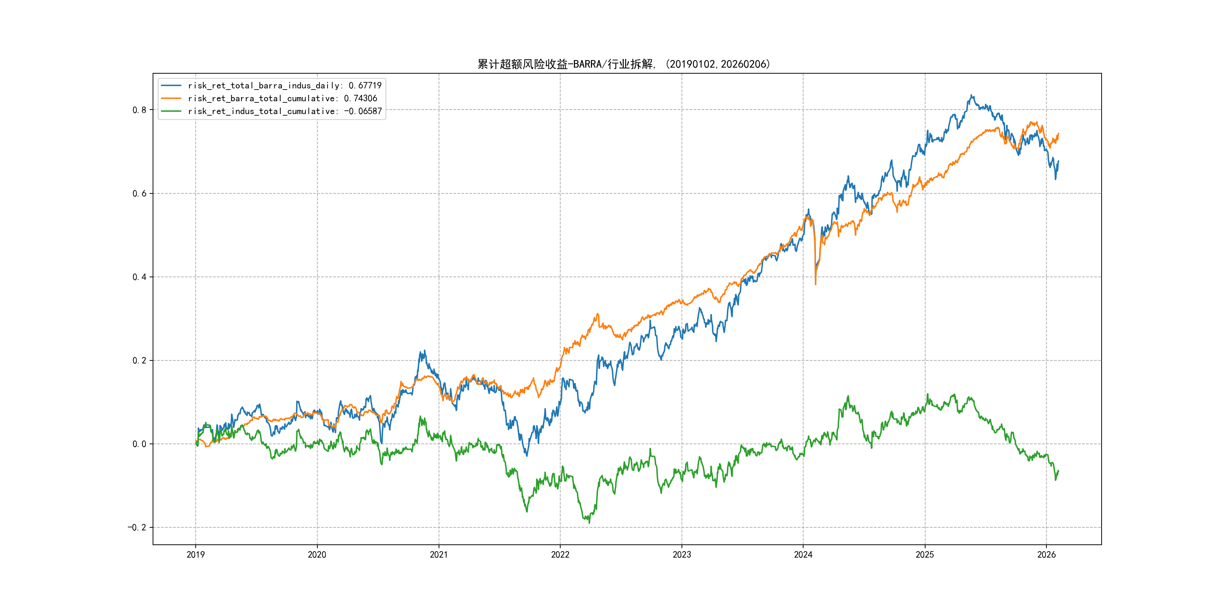This screenshot has width=1224, height=612.
Task: Click the 0.6 y-axis tick label
Action: click(x=139, y=193)
